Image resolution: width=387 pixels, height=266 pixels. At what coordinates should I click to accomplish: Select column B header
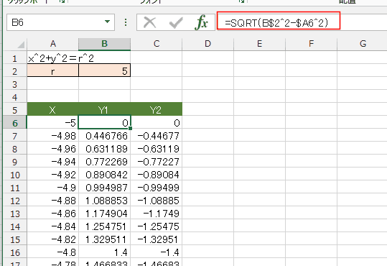(104, 44)
